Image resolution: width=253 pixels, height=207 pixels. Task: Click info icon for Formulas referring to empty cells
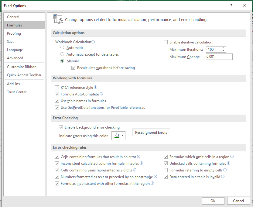point(225,170)
